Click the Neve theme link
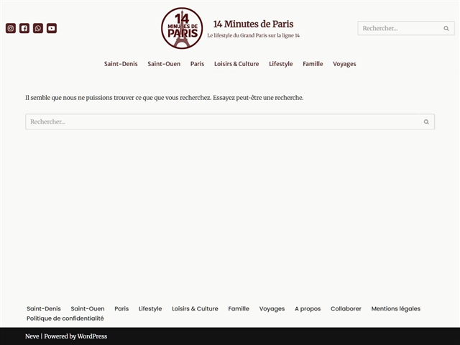Image resolution: width=460 pixels, height=345 pixels. pyautogui.click(x=32, y=336)
